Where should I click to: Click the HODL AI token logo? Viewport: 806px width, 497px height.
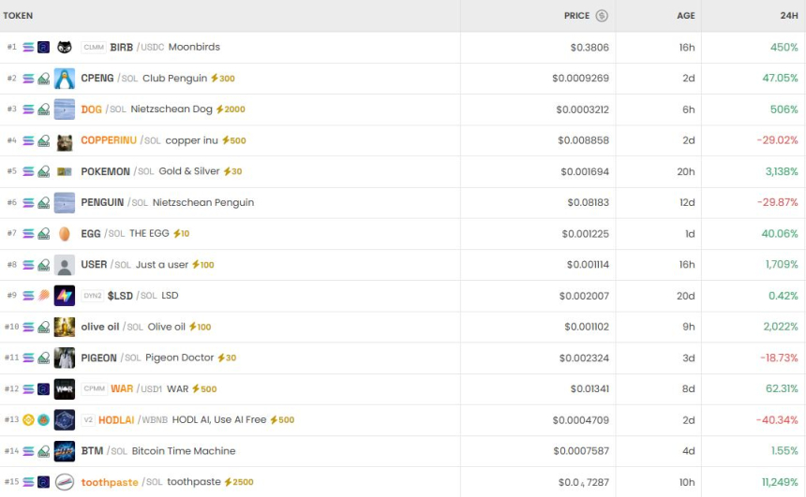click(65, 420)
